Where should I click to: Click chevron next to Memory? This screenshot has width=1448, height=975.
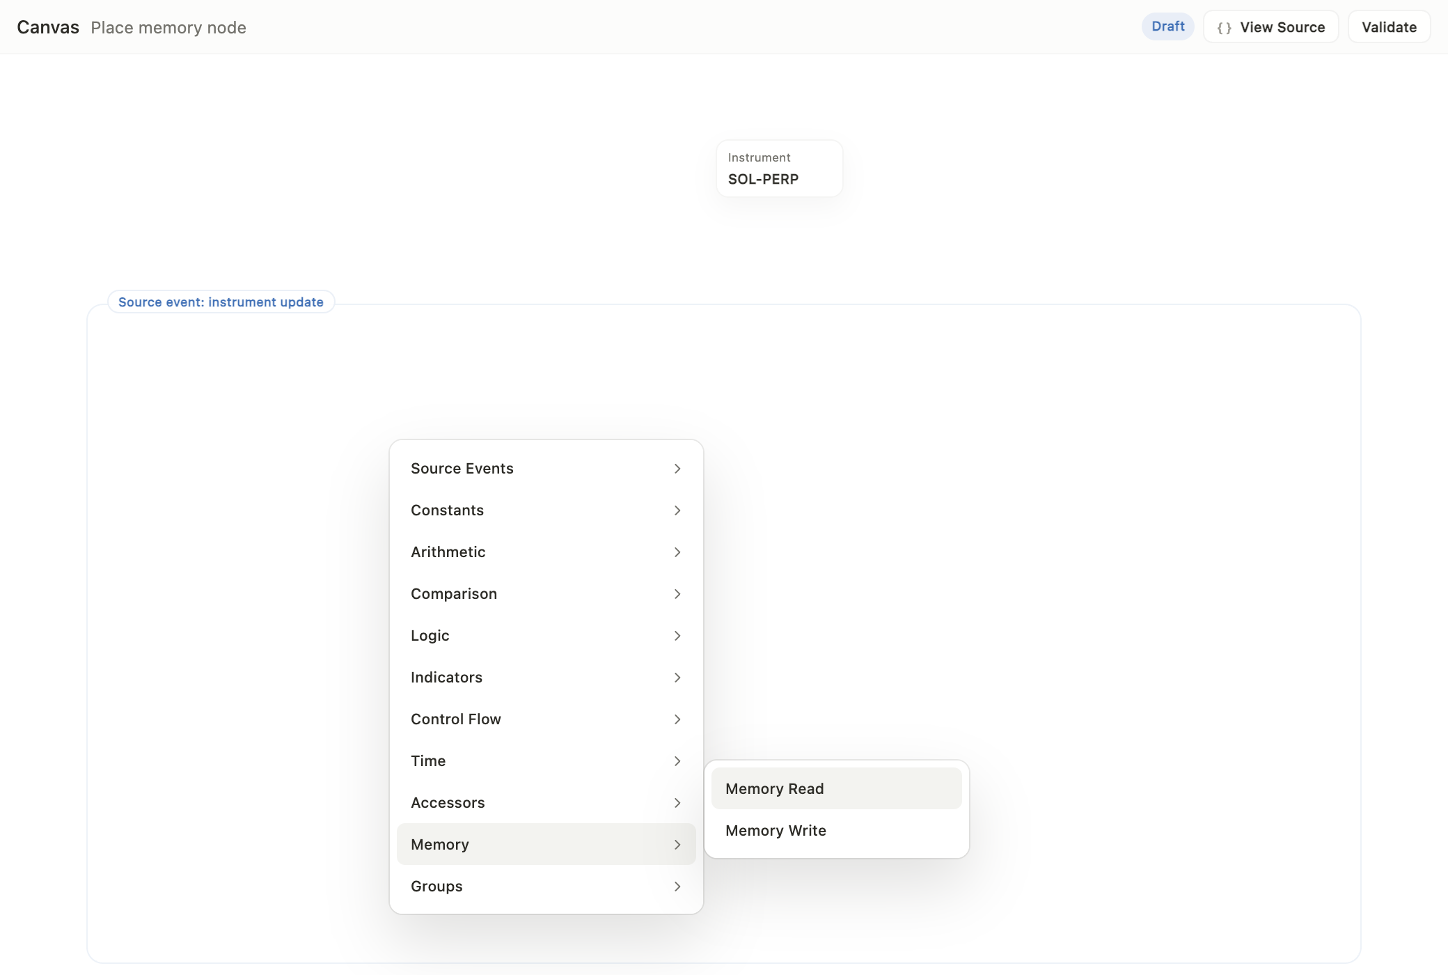pyautogui.click(x=677, y=845)
